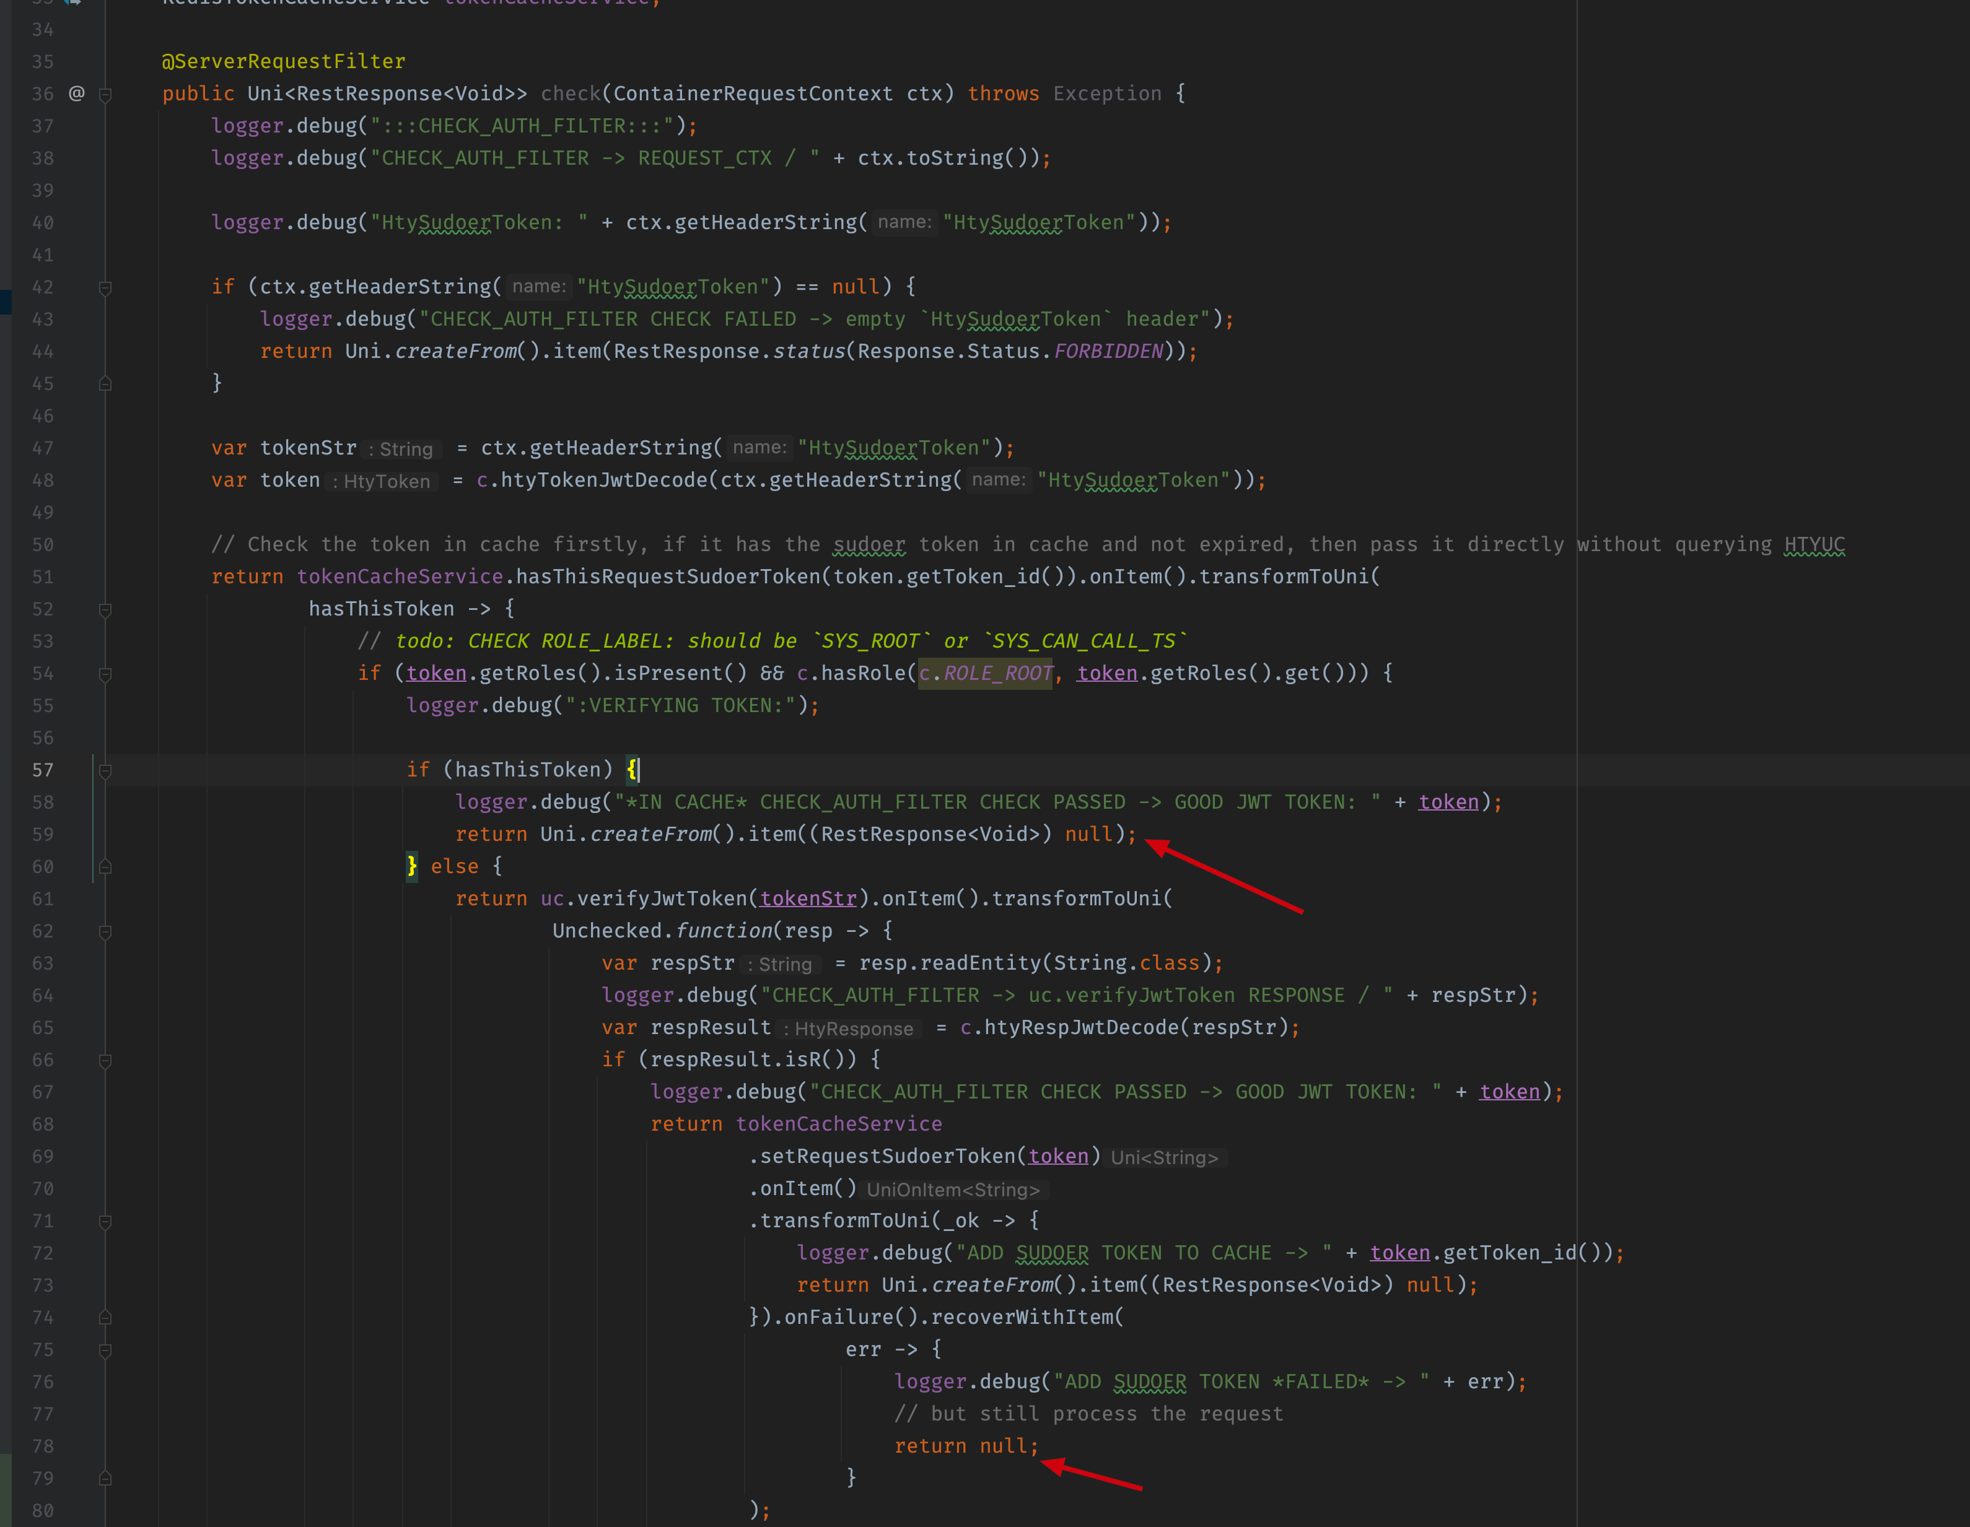Screen dimensions: 1970x1527
Task: Click 'respResult.isR()' condition on line 66
Action: [x=747, y=1060]
